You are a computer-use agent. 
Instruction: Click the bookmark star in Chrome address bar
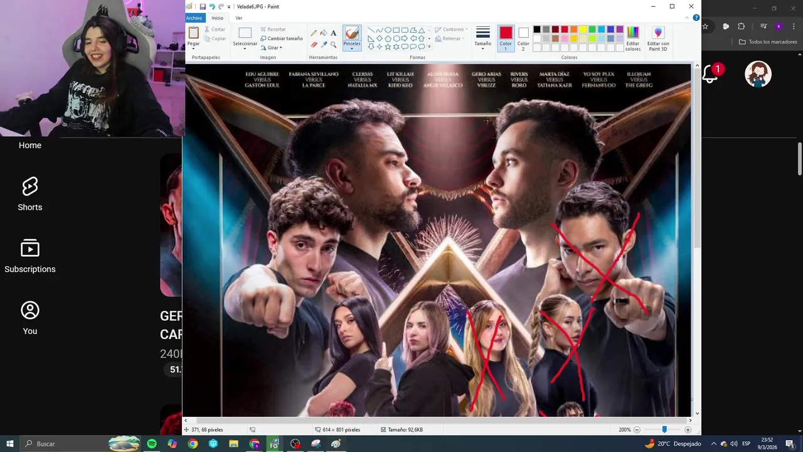click(705, 26)
